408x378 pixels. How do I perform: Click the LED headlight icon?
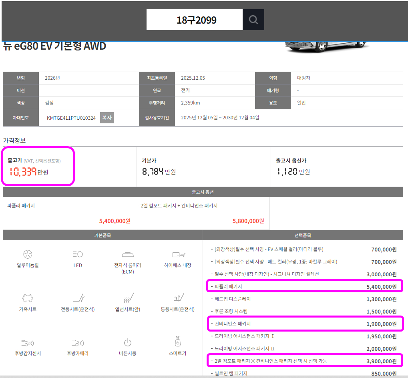(78, 254)
